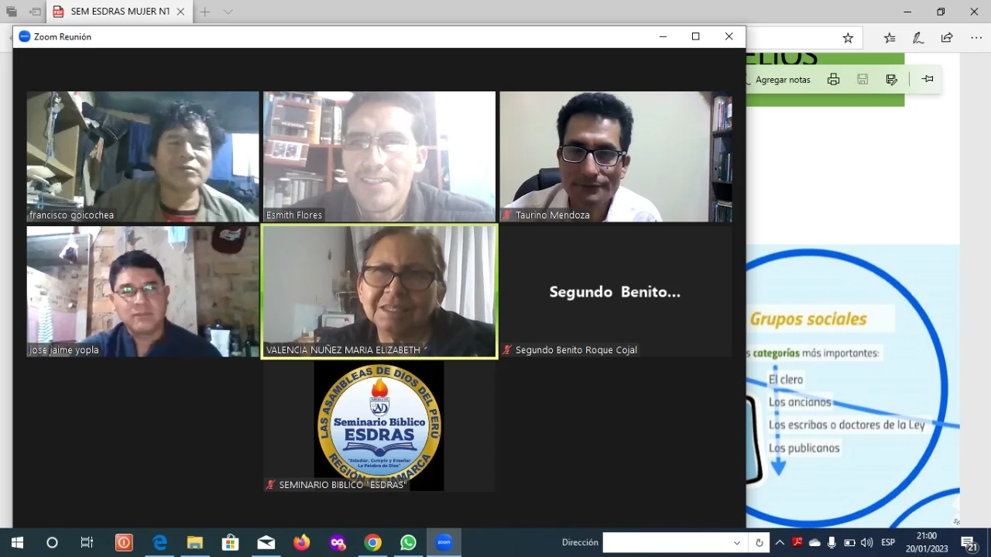
Task: Expand the tab preview chevron
Action: point(228,12)
